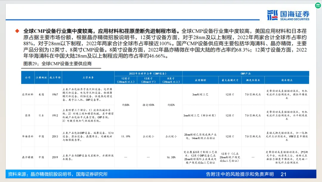
Task: Click the '12英寸（28nm及以上）' sub-header
Action: point(126,80)
